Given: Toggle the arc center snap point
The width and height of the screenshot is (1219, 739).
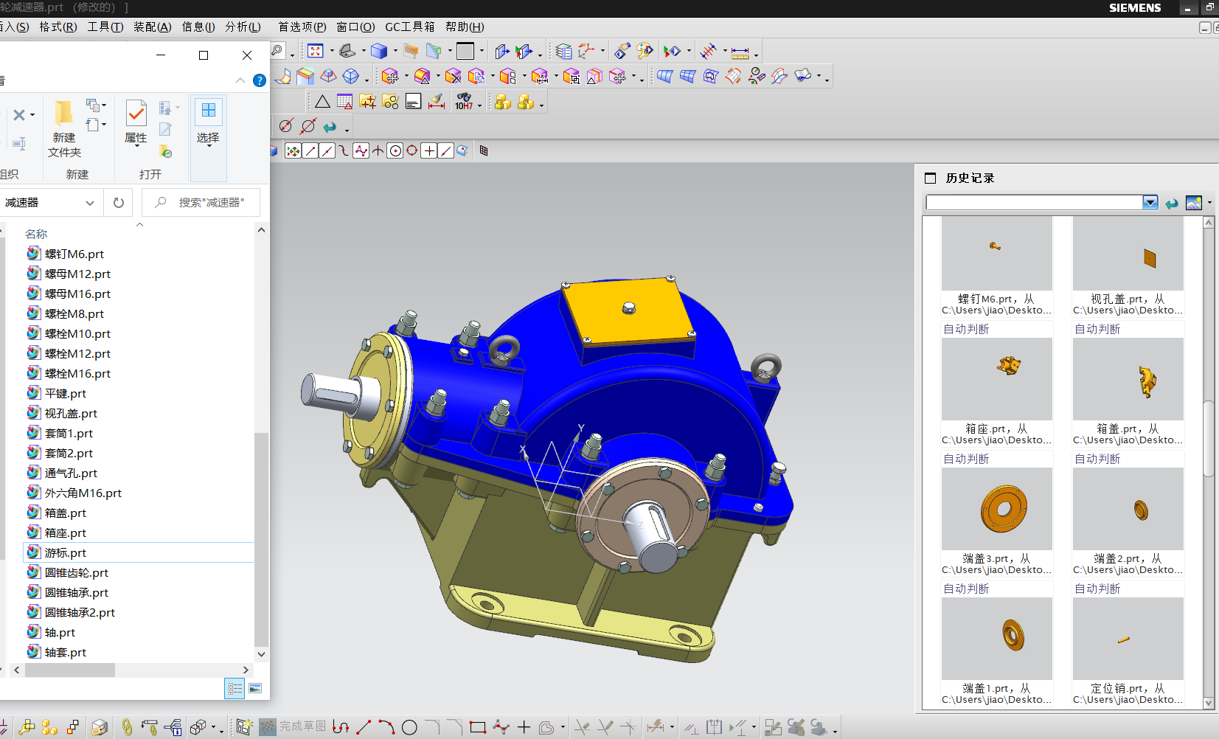Looking at the screenshot, I should (395, 151).
